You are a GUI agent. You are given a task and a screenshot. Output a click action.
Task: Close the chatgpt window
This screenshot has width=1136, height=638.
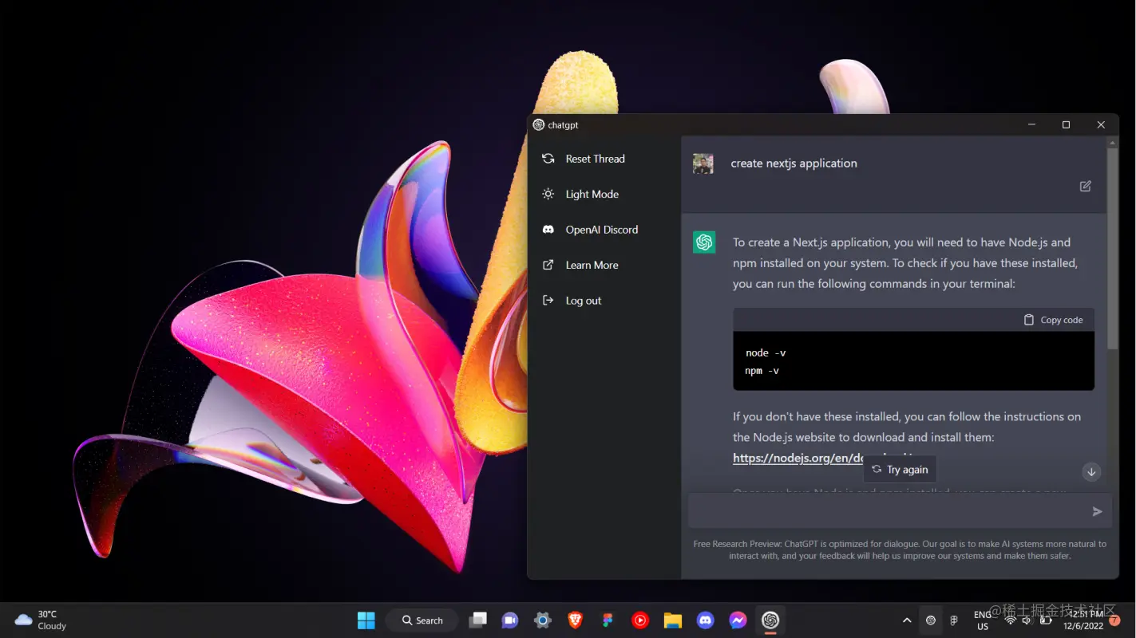[1101, 124]
